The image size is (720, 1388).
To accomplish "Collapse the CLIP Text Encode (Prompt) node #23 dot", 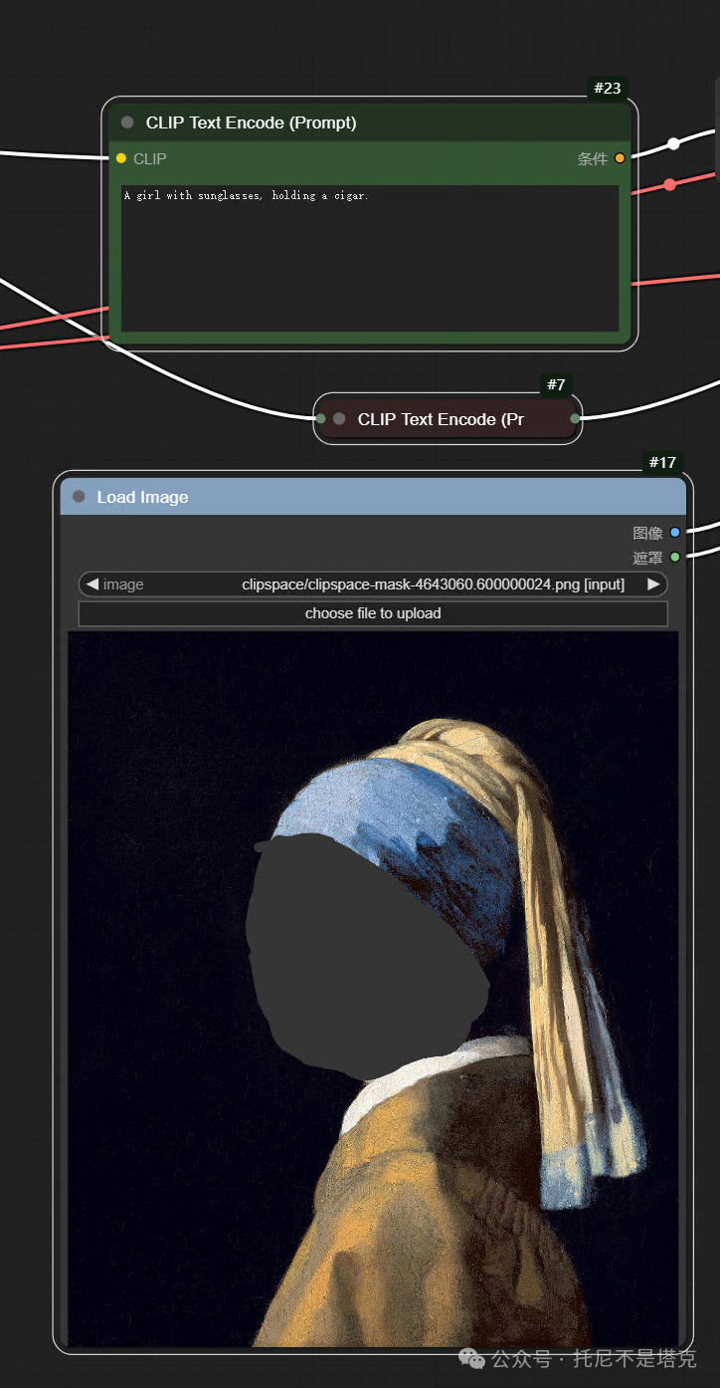I will coord(127,122).
